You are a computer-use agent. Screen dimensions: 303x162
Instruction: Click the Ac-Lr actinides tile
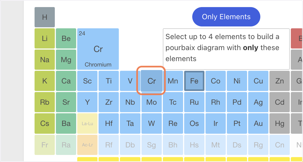[87, 145]
